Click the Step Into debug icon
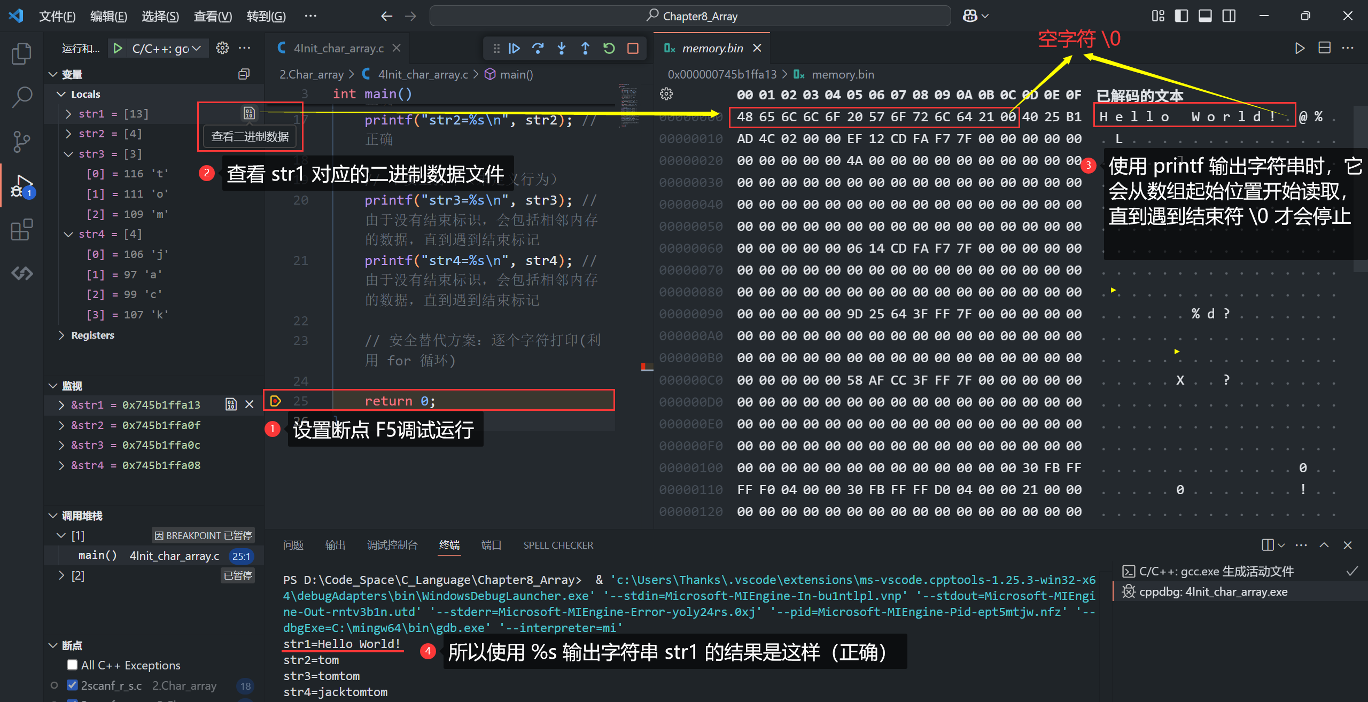 561,49
